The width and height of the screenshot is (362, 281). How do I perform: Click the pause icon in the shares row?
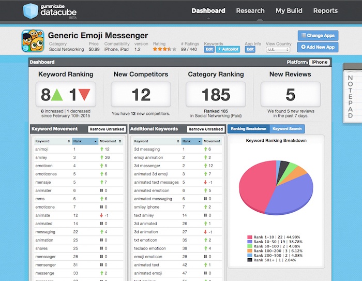[101, 248]
